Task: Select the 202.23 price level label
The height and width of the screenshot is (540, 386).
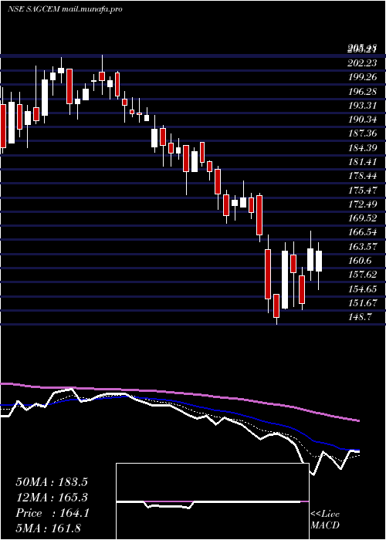Action: pos(362,63)
